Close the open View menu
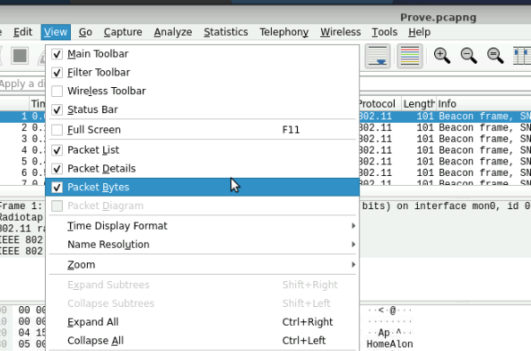Viewport: 531px width, 351px height. (56, 32)
